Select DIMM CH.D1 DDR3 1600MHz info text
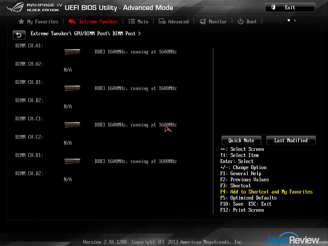Image resolution: width=328 pixels, height=246 pixels. [135, 161]
